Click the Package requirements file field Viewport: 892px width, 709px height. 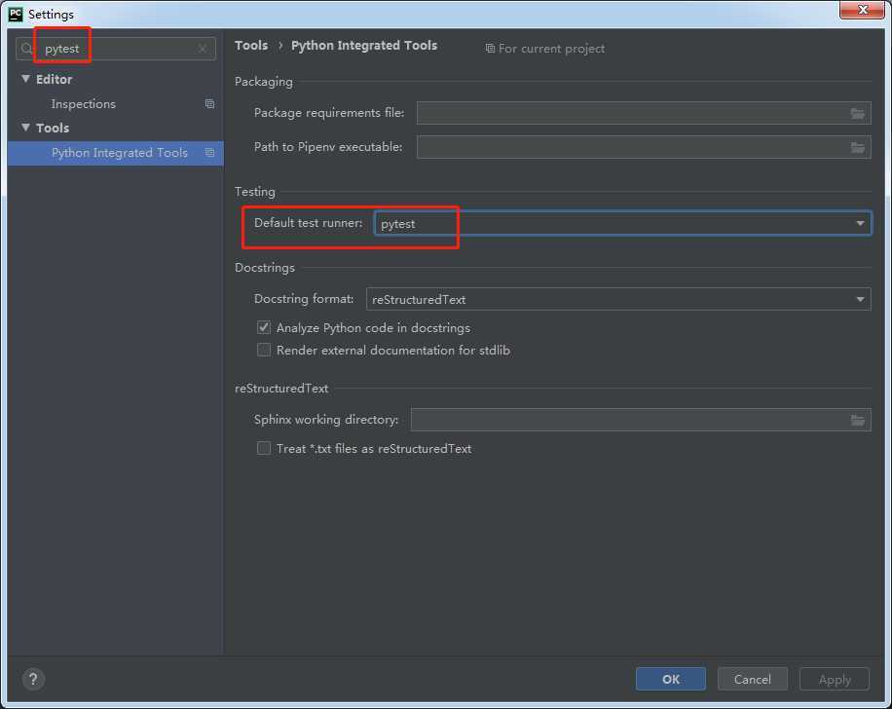(644, 113)
